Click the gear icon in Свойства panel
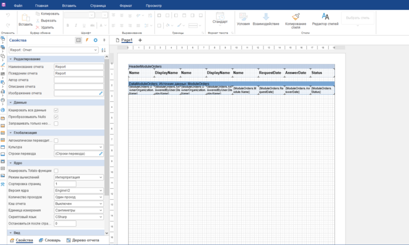This screenshot has height=245, width=409. pyautogui.click(x=96, y=40)
